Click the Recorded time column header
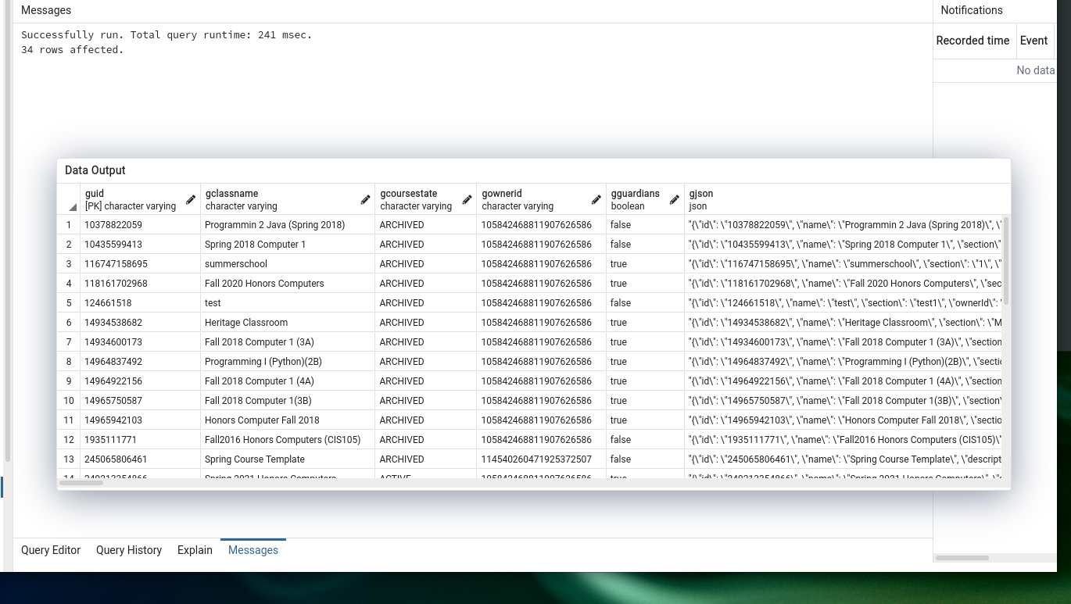 (x=972, y=41)
